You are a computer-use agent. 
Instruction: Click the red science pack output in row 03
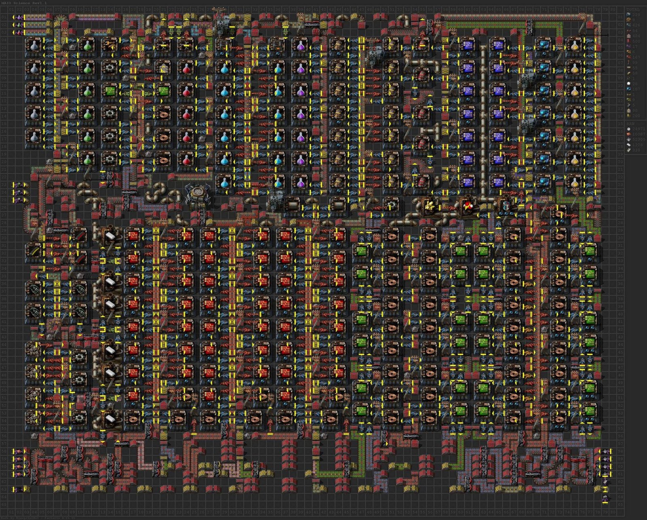[19, 33]
